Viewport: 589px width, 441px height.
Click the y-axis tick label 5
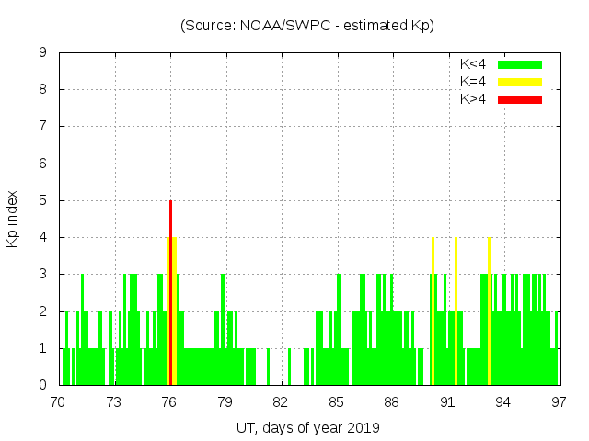(43, 200)
